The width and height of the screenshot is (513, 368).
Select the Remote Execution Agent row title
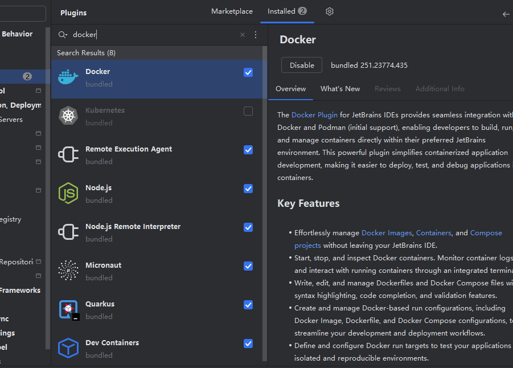tap(129, 149)
